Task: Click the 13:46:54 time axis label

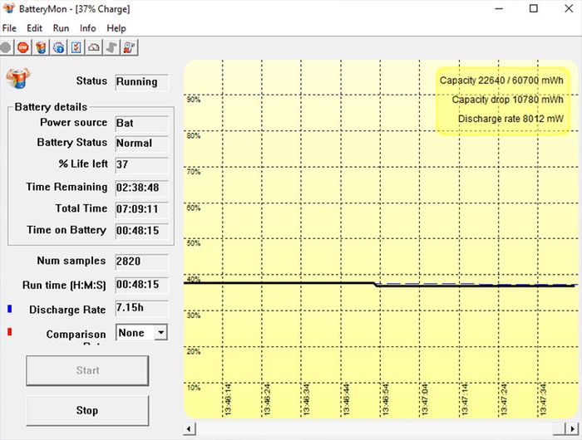Action: [385, 399]
